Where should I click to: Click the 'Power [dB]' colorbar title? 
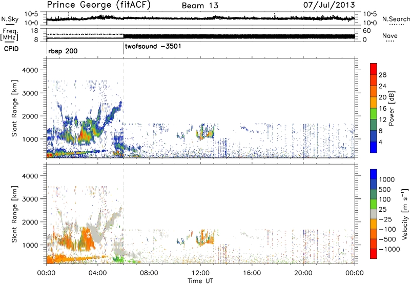[391, 108]
